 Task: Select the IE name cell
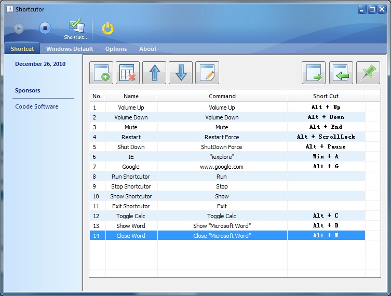coord(131,157)
